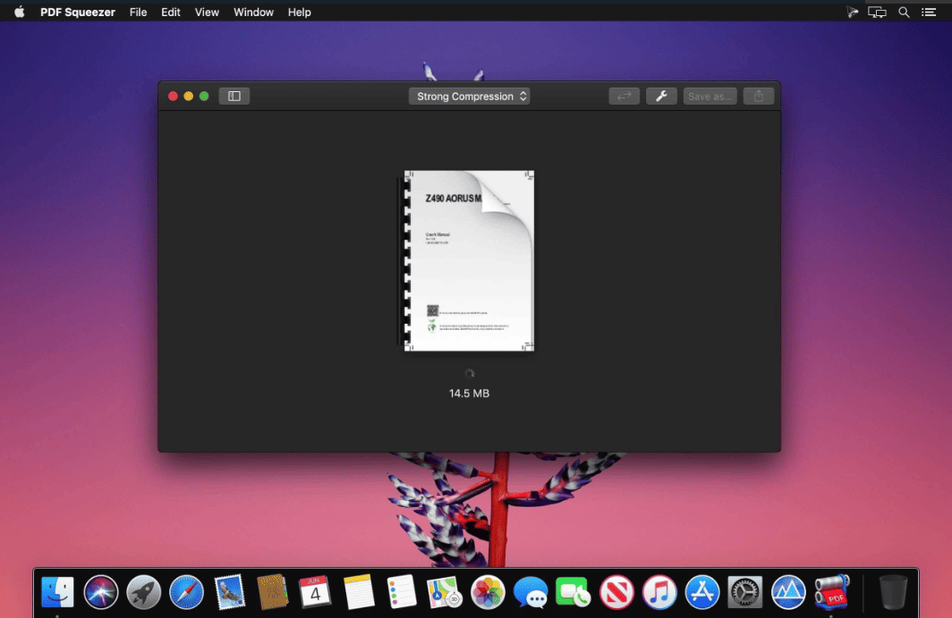
Task: Open Safari from the dock
Action: coord(186,592)
